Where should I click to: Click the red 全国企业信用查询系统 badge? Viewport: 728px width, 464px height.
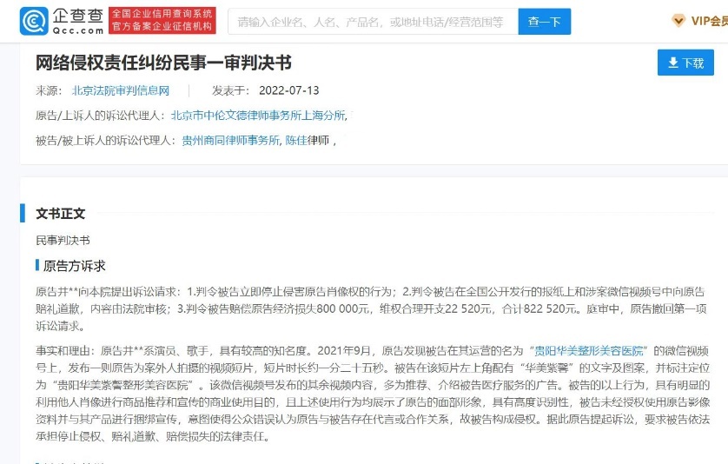pyautogui.click(x=162, y=21)
